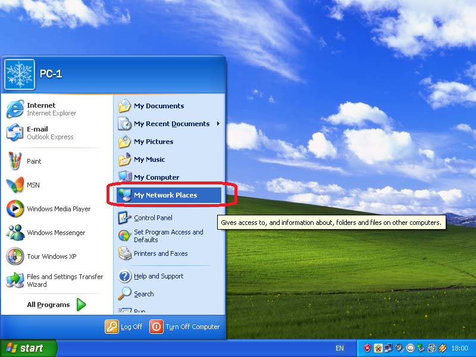Open Control Panel from the Start menu

[x=157, y=217]
